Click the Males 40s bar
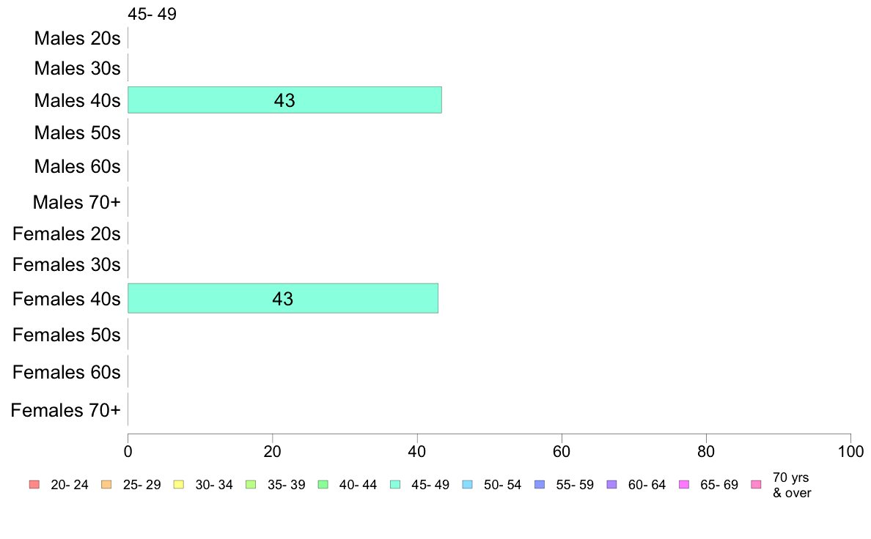 (x=285, y=100)
